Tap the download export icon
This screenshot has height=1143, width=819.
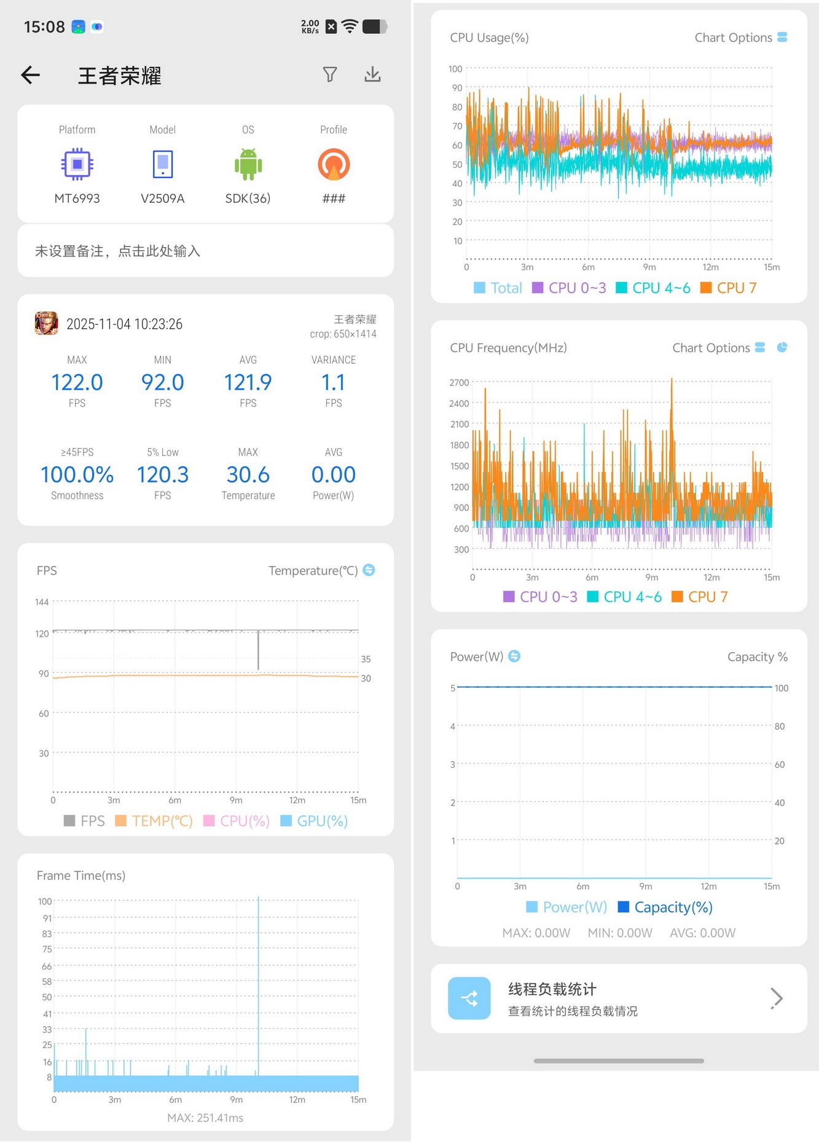(x=372, y=74)
